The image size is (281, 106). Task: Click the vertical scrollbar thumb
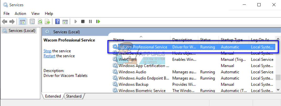(278, 78)
